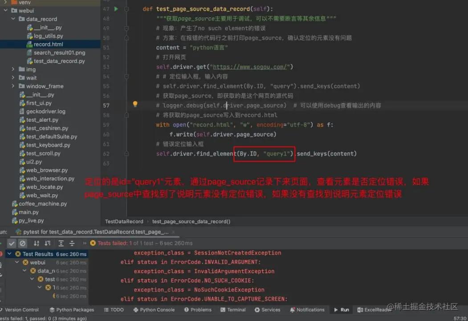Collapse the webui node in test results

click(x=17, y=263)
